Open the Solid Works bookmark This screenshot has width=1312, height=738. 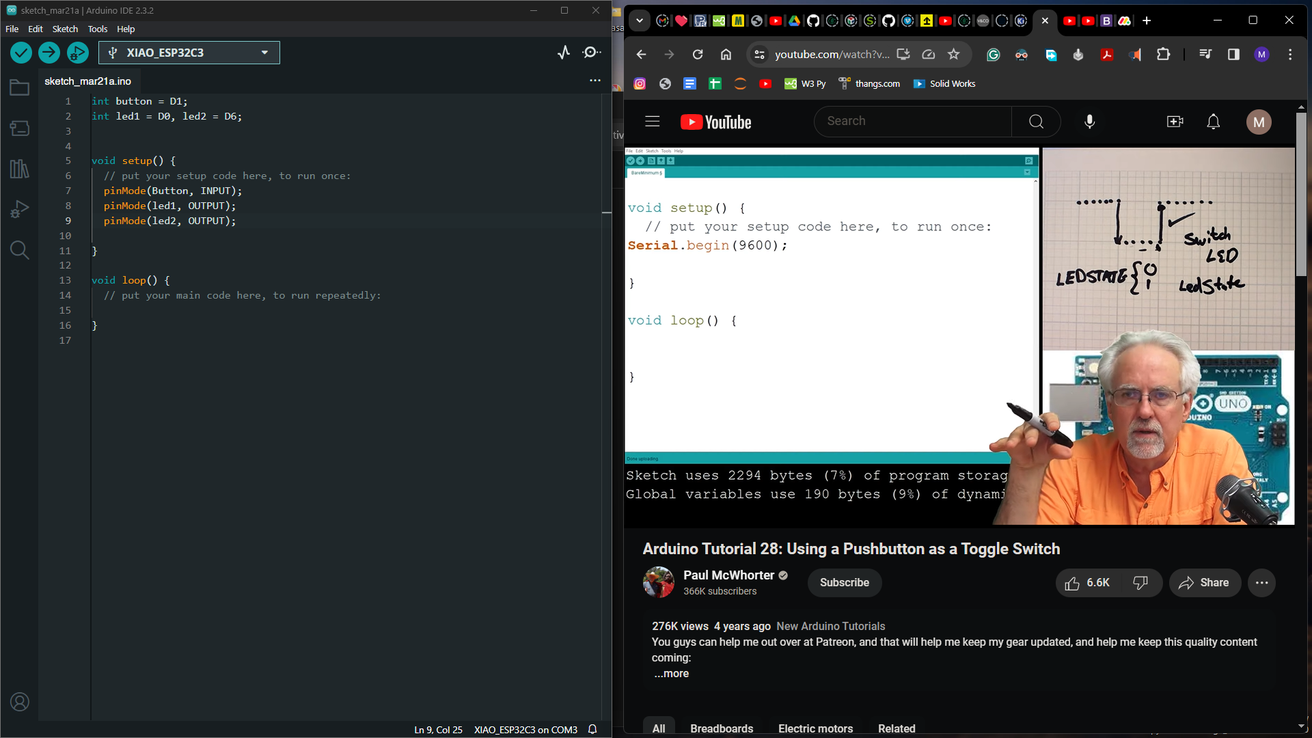pos(944,83)
